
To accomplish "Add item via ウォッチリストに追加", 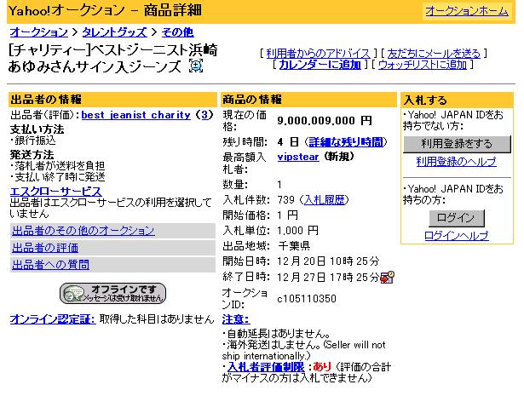I will (423, 65).
